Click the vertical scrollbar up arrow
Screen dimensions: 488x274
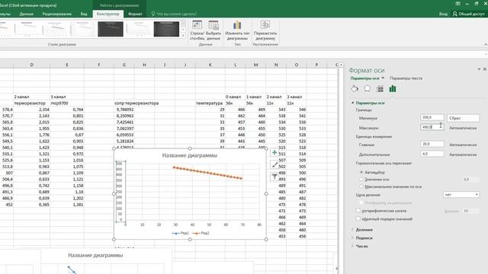tap(341, 65)
